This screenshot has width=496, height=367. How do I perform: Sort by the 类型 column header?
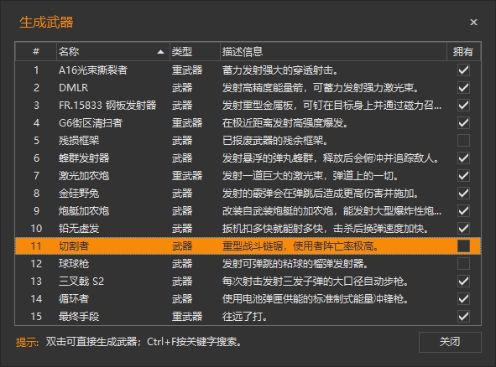click(195, 51)
